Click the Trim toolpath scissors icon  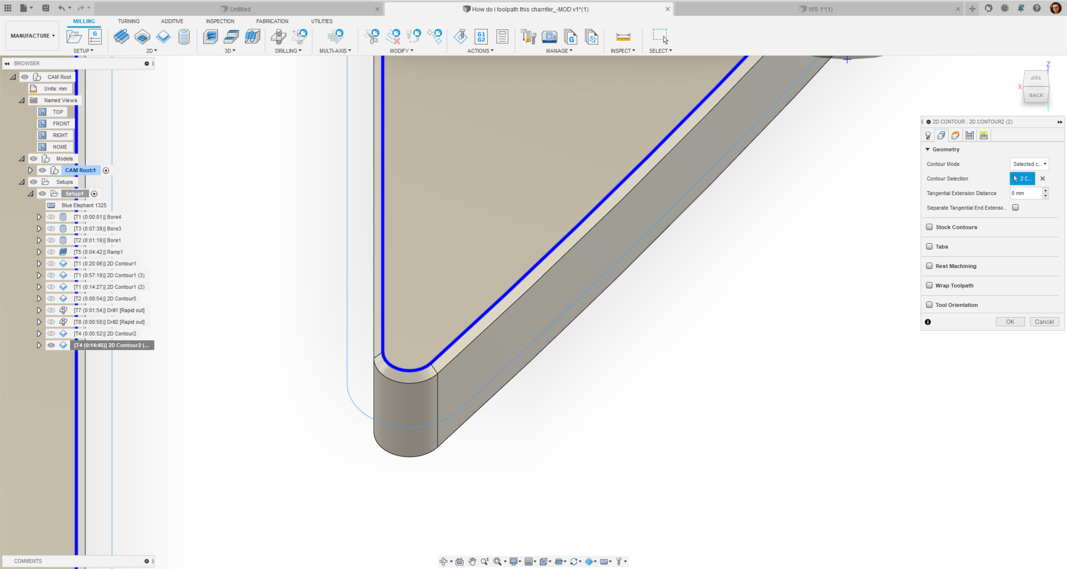[372, 36]
